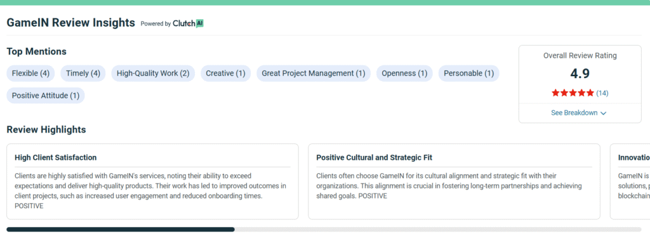
Task: Open the Positive Cultural and Strategic Fit card
Action: point(454,181)
